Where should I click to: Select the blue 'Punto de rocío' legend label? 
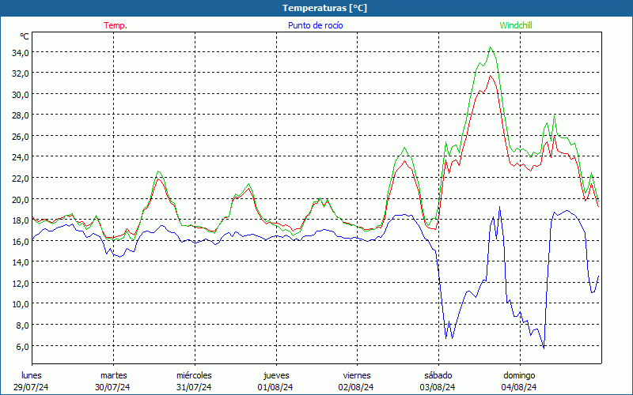pyautogui.click(x=315, y=25)
